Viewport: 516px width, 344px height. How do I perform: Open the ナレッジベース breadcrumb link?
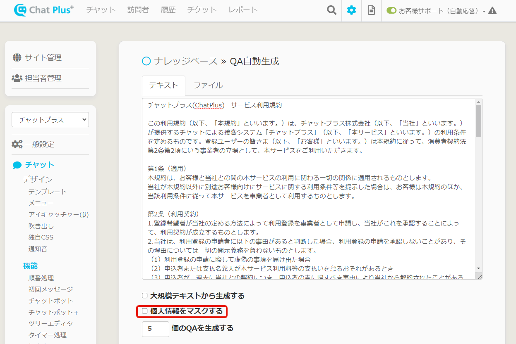click(x=185, y=61)
